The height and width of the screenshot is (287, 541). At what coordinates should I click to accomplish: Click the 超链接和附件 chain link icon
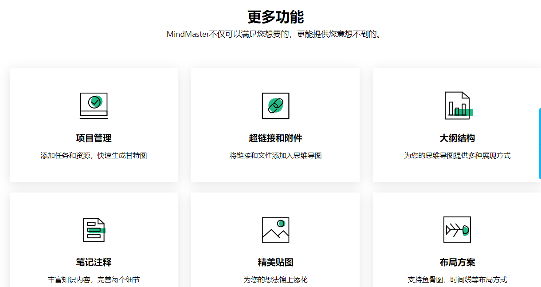(x=275, y=106)
